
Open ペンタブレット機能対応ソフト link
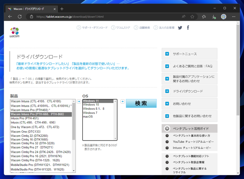(x=191, y=156)
